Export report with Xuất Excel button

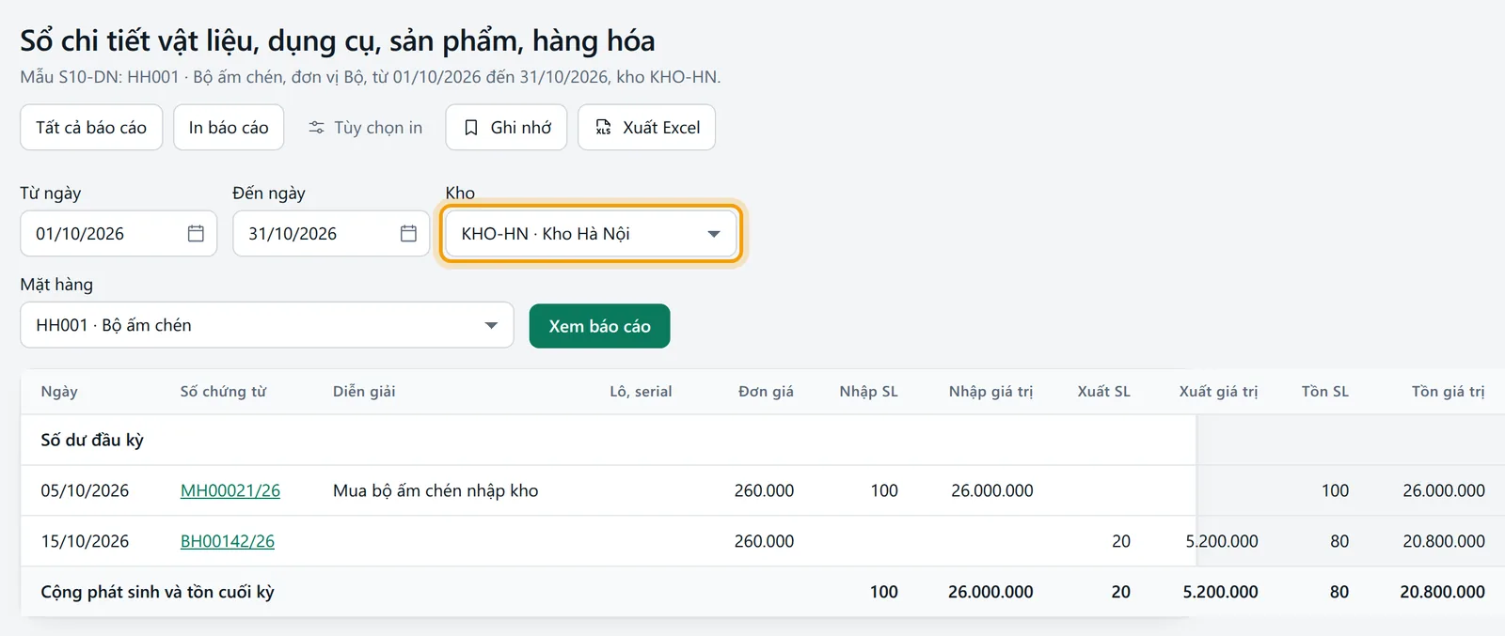click(647, 128)
